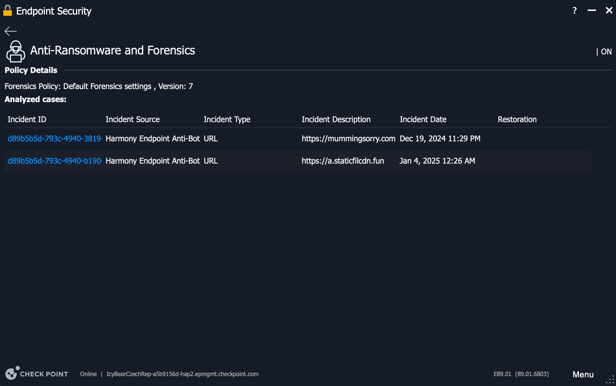Grab the resize grip dots in corner

tap(610, 380)
